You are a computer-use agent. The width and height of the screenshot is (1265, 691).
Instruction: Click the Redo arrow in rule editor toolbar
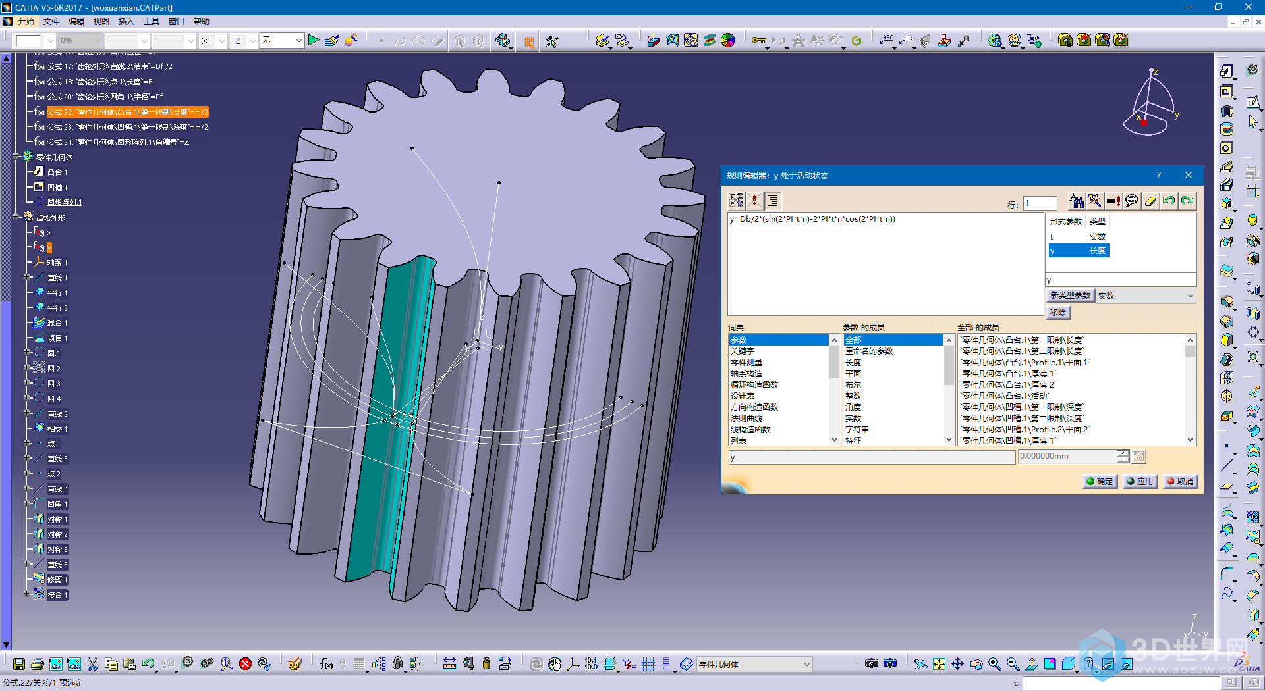coord(1187,201)
